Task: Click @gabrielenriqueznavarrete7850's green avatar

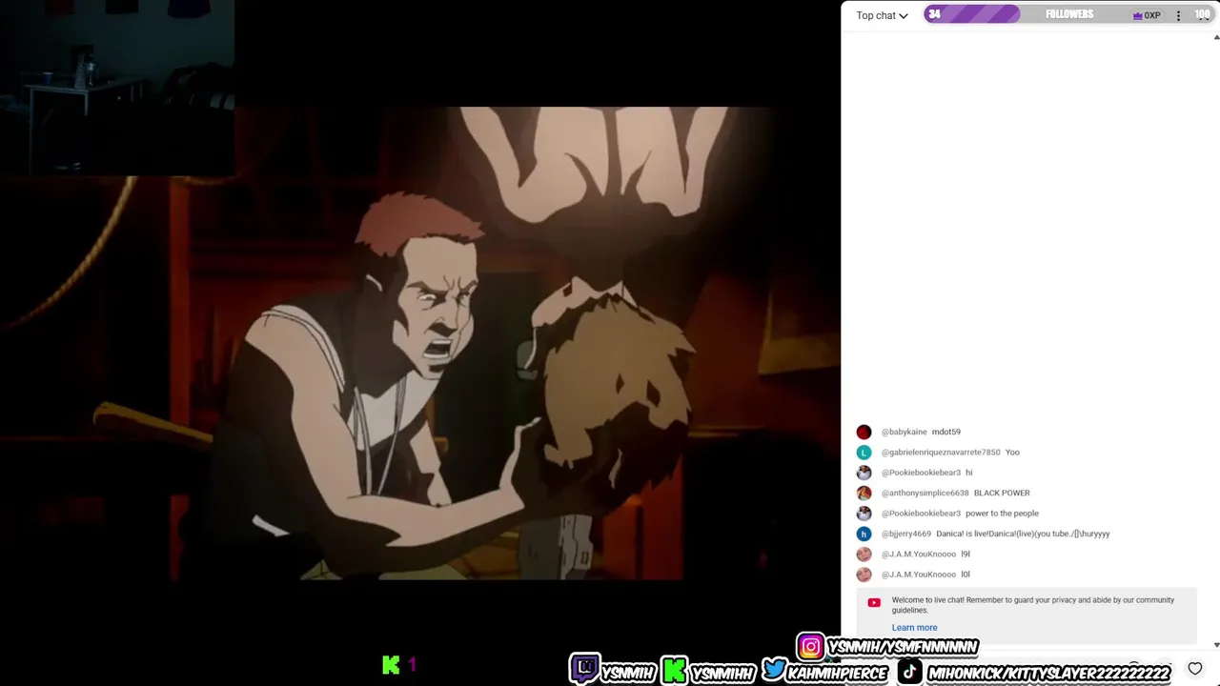Action: pos(864,453)
